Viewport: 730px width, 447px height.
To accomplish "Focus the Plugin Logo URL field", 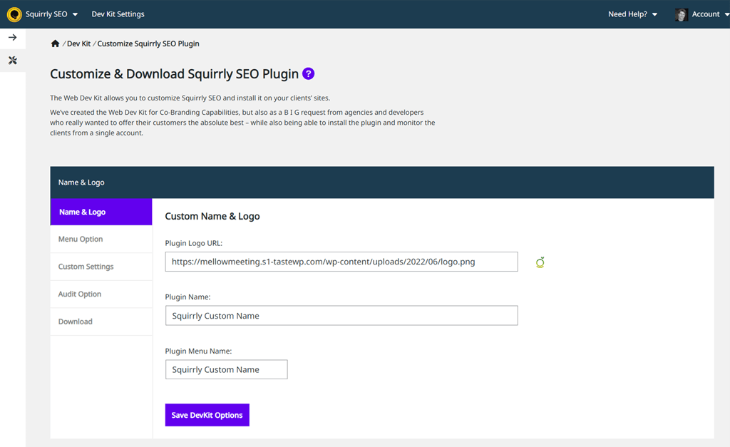I will tap(341, 262).
